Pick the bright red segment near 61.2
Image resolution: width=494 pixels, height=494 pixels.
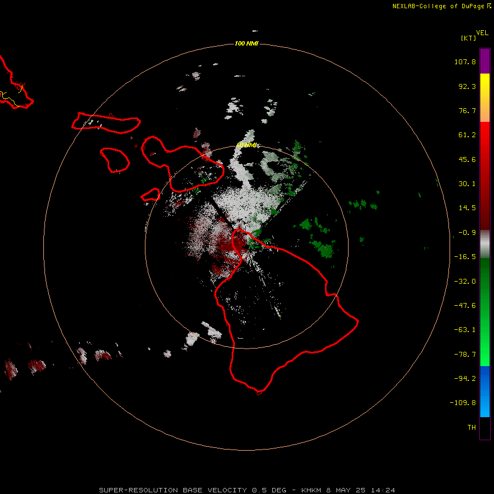point(485,136)
